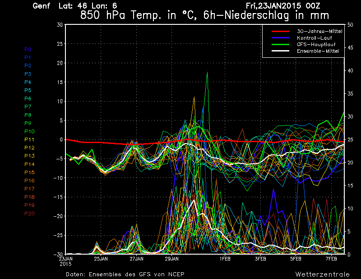The height and width of the screenshot is (279, 361).
Task: Click the 1FEB date on the x-axis
Action: pyautogui.click(x=225, y=259)
